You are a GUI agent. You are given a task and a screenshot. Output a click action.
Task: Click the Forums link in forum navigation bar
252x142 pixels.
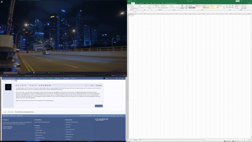(x=25, y=78)
